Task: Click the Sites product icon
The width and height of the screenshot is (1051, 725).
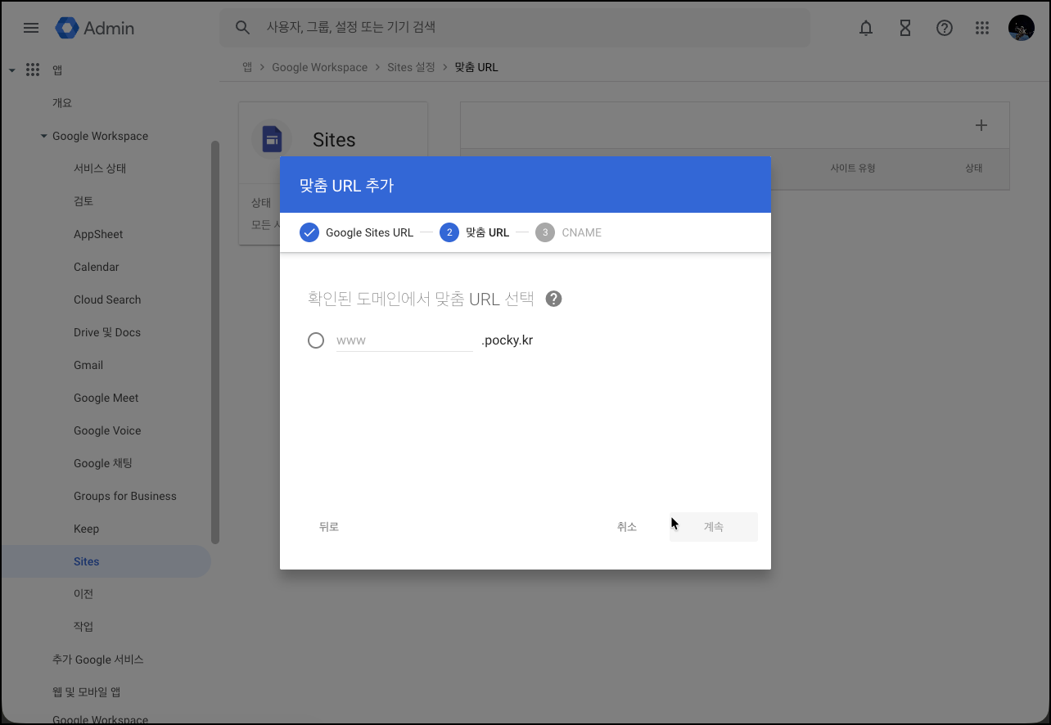Action: pyautogui.click(x=272, y=139)
